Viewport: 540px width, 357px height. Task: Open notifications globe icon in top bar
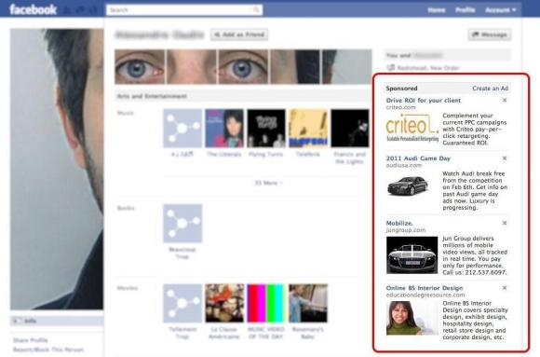93,10
